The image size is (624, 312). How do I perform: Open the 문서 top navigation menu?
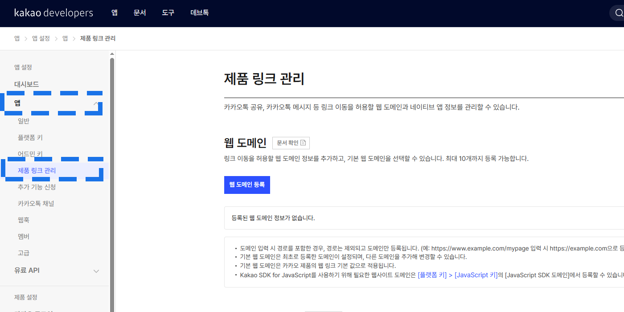pos(140,13)
